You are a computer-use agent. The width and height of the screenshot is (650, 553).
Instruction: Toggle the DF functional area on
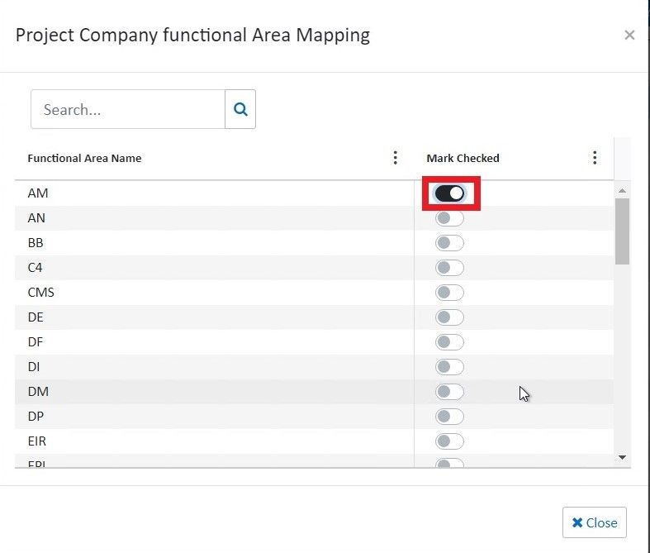pyautogui.click(x=450, y=342)
